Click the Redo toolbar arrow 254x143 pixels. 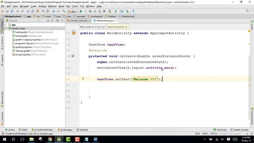tap(22, 11)
